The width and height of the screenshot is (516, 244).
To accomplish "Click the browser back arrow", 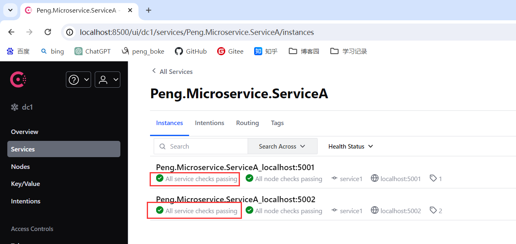I will 11,32.
